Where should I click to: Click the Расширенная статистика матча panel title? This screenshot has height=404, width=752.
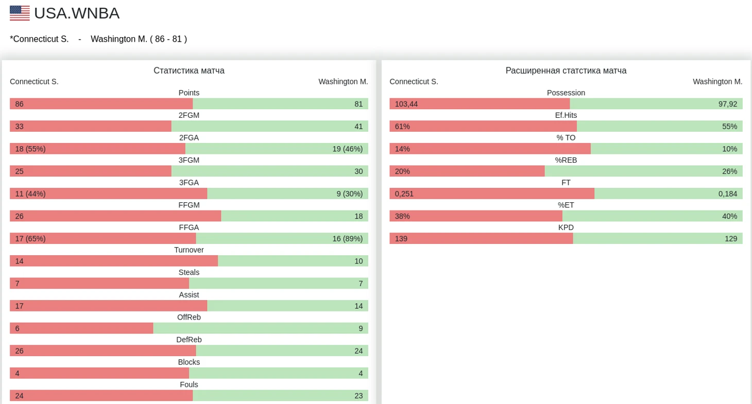pos(566,71)
